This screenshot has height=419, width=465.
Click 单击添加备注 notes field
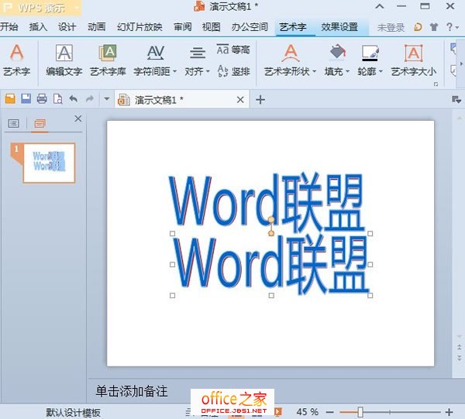(x=132, y=391)
